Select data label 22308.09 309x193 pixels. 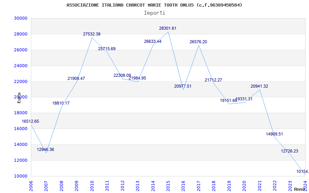(x=122, y=75)
